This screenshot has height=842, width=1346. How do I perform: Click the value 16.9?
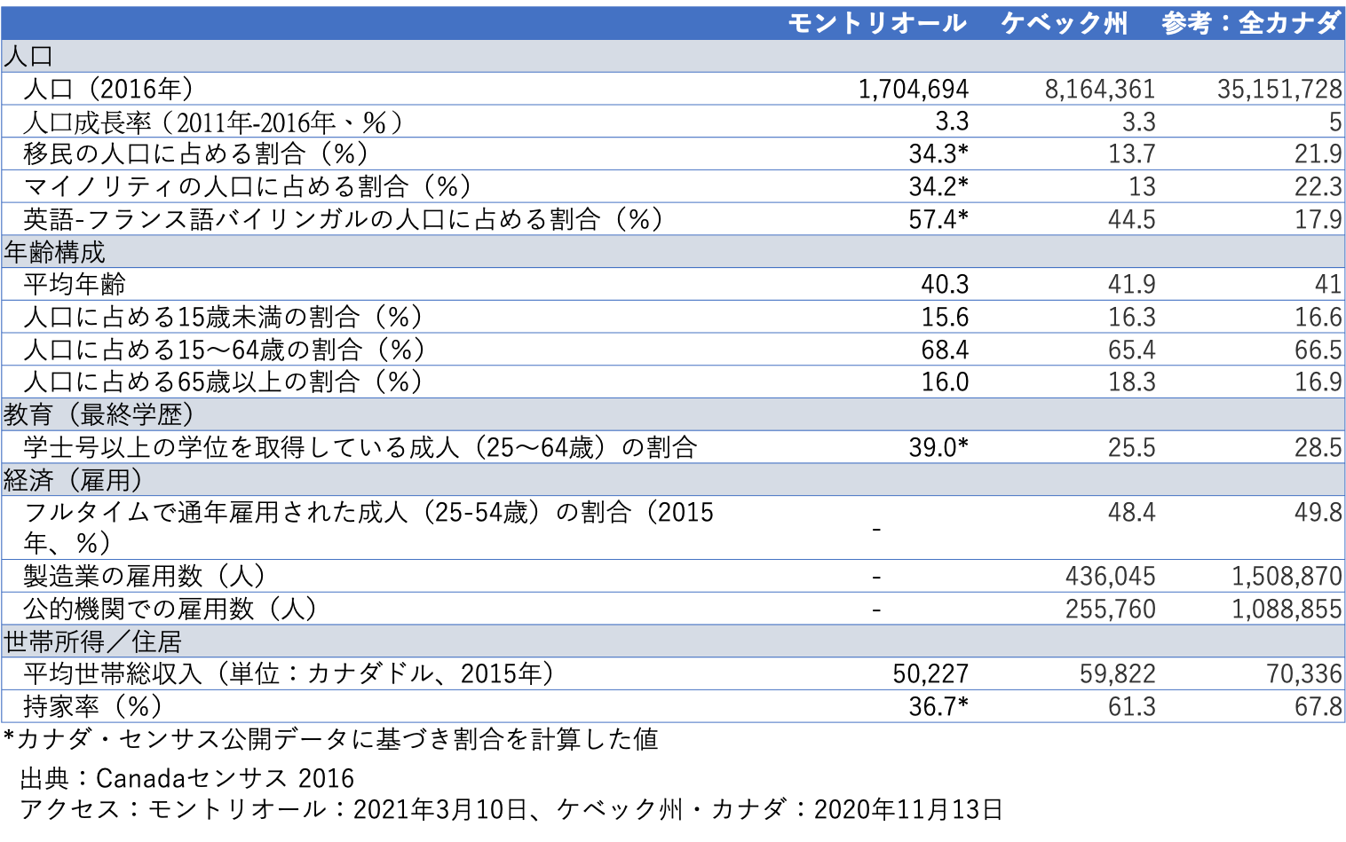[x=1318, y=382]
